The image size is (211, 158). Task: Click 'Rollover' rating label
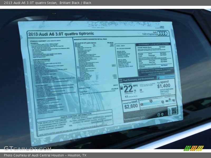pyautogui.click(x=142, y=67)
